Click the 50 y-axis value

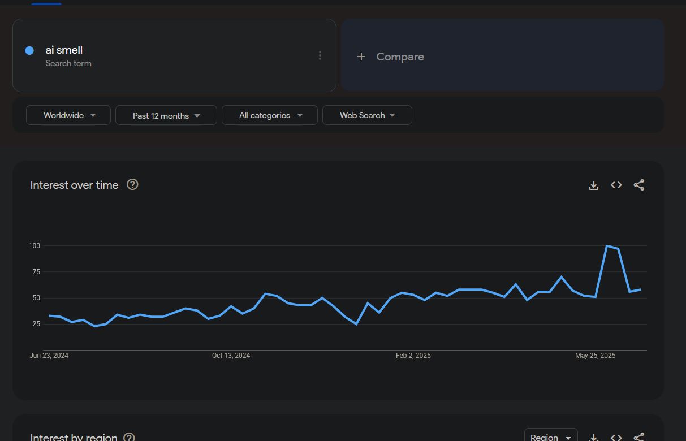tap(36, 298)
